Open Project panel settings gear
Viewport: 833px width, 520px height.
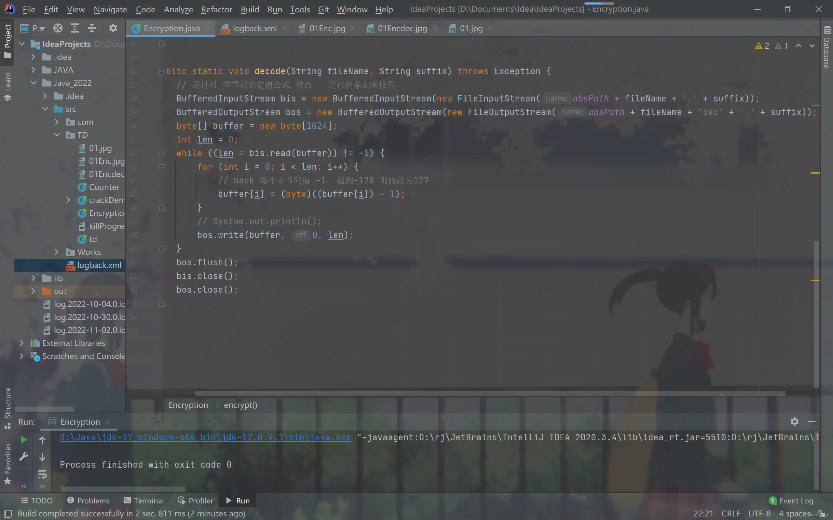pos(113,28)
